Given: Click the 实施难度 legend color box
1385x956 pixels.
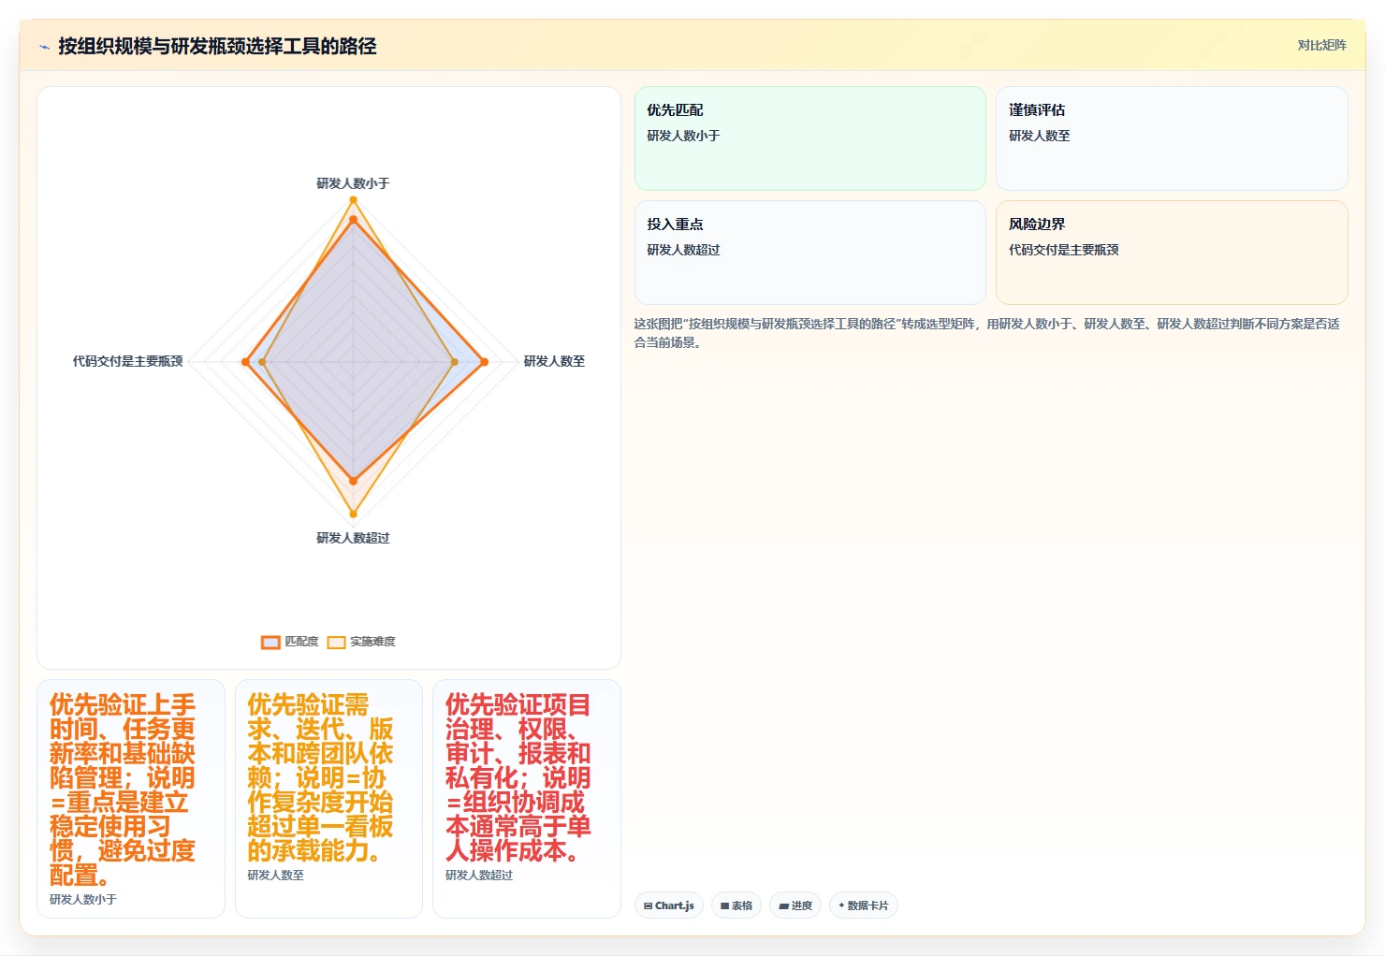Looking at the screenshot, I should tap(336, 642).
